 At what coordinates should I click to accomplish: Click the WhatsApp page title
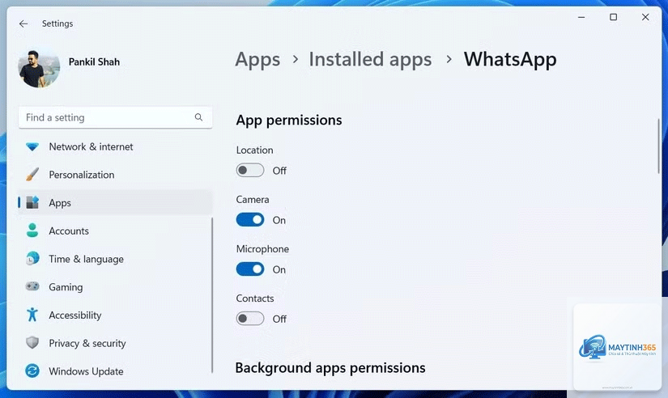(x=510, y=60)
